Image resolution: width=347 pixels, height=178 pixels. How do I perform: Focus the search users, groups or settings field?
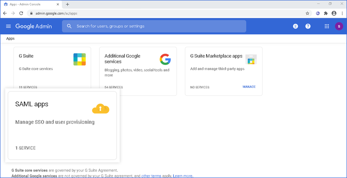tap(156, 26)
